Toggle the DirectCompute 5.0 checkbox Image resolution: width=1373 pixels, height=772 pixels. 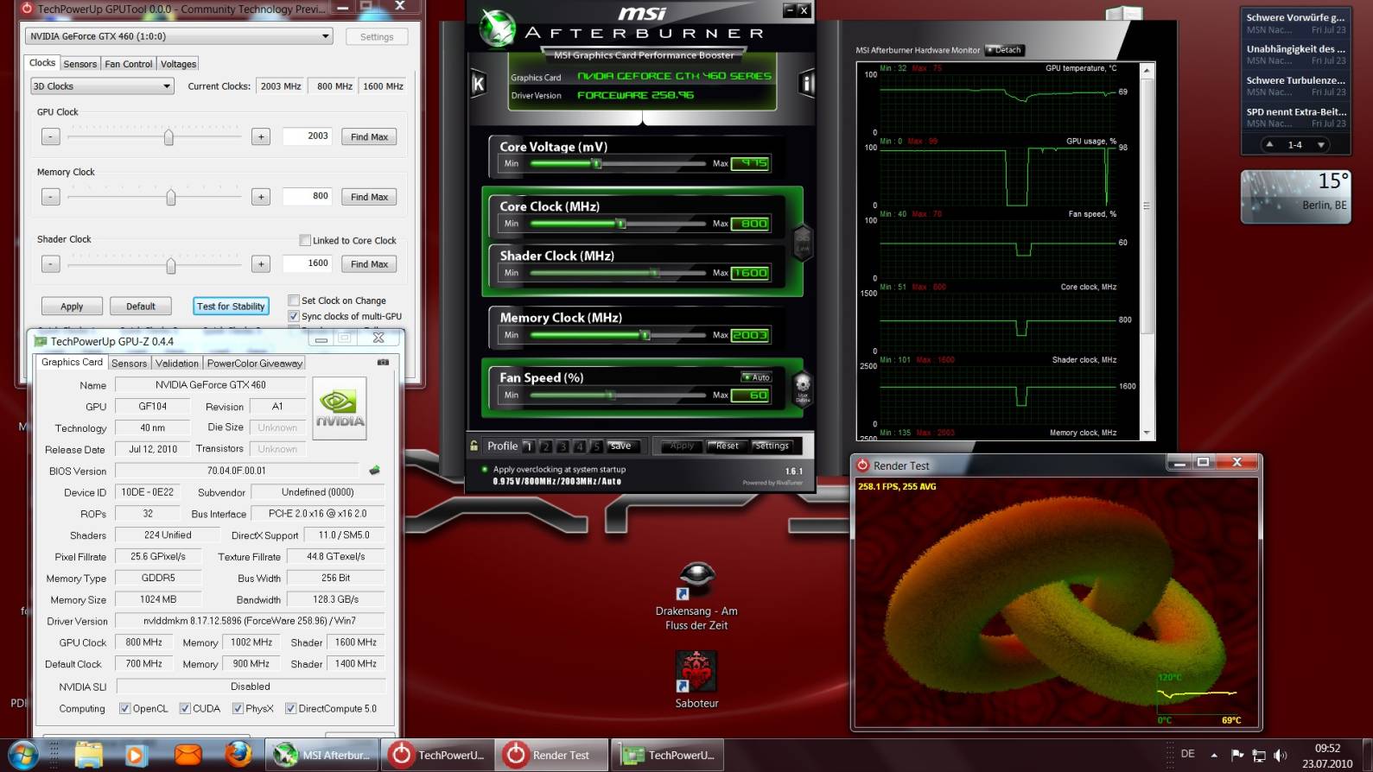(x=291, y=708)
